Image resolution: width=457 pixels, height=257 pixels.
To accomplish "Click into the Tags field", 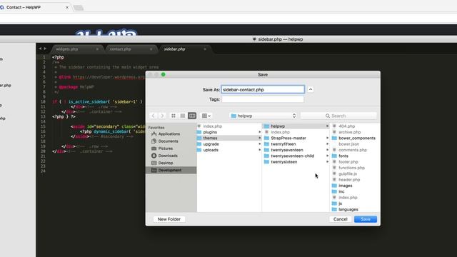I will click(263, 99).
